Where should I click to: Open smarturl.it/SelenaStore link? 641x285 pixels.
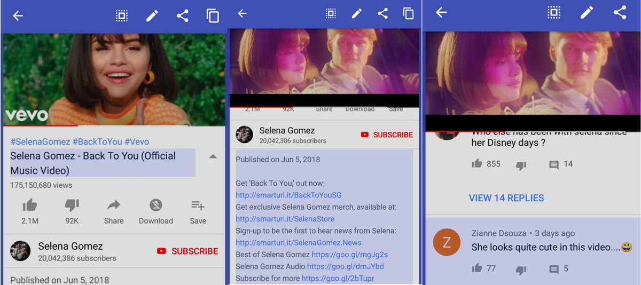[285, 219]
